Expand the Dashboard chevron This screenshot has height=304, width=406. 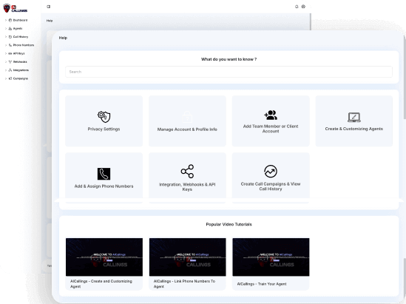click(6, 20)
